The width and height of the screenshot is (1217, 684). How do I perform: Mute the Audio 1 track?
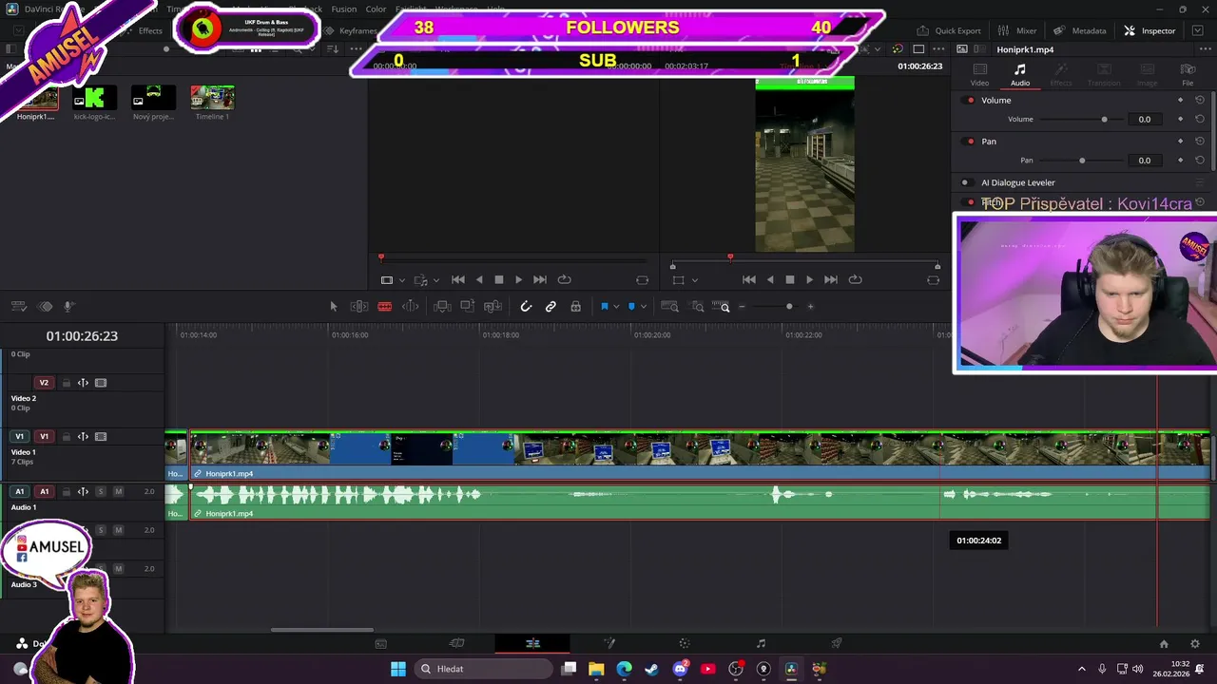point(118,491)
